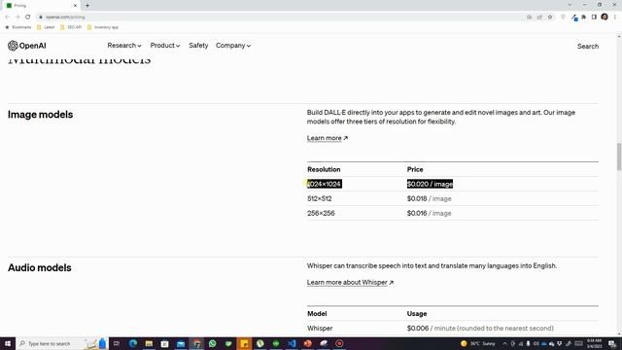Open the Latest bookmark folder
Image resolution: width=622 pixels, height=350 pixels.
[46, 27]
